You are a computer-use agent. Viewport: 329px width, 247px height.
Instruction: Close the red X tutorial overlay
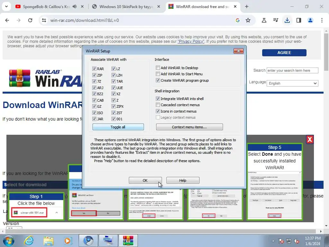tap(310, 140)
